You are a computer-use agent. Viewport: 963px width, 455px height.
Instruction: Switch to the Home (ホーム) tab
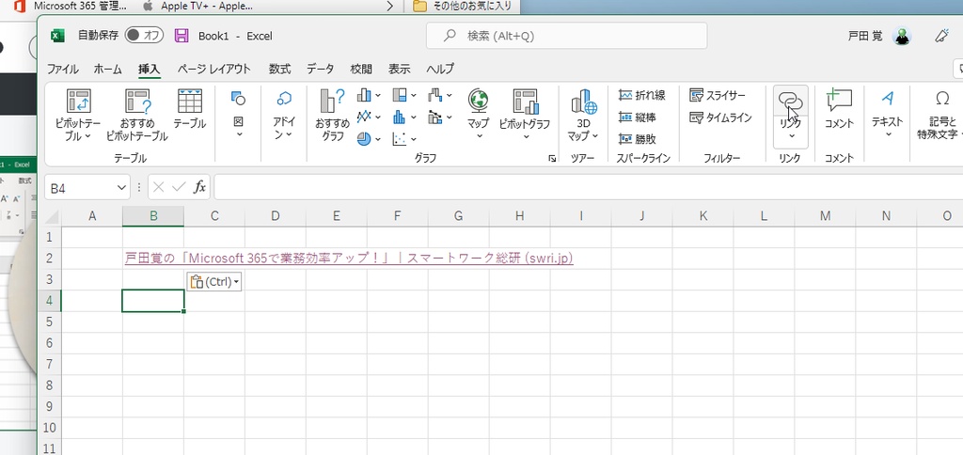click(107, 69)
